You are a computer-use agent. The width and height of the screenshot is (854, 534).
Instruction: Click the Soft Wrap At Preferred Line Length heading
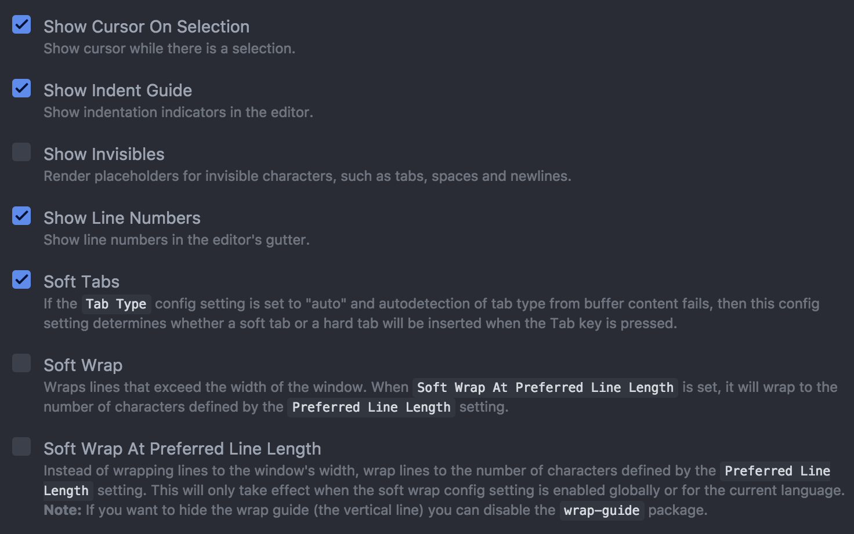click(182, 449)
